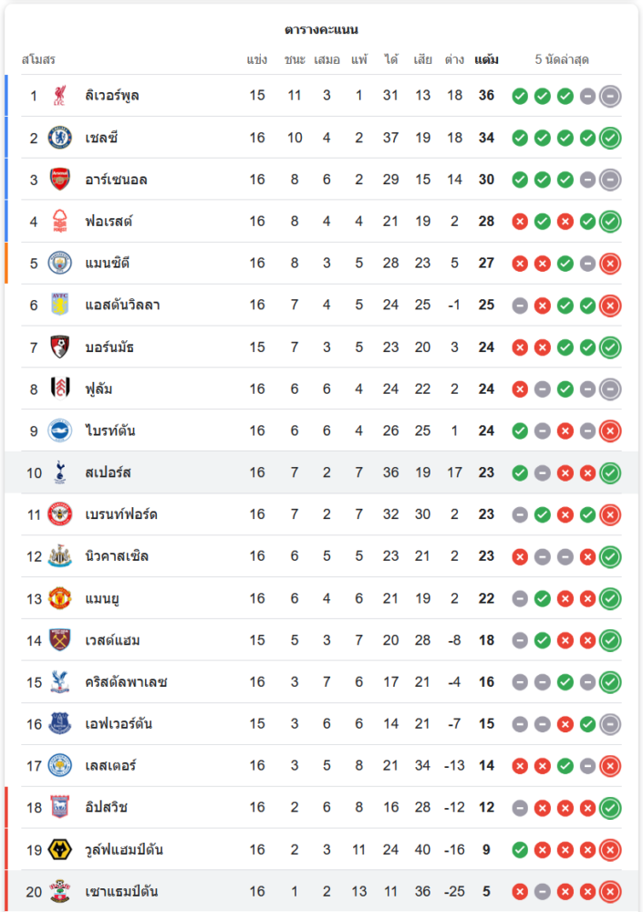Screen dimensions: 643x912
Task: Click the สโมสร column header
Action: [38, 60]
